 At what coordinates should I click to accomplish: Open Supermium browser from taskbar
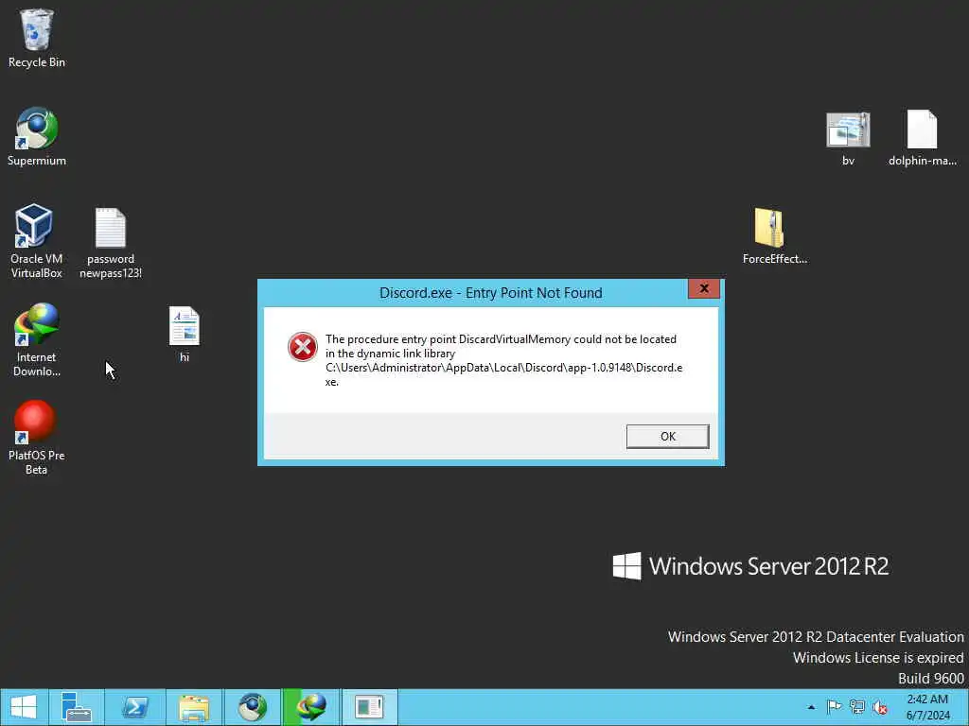pos(253,707)
